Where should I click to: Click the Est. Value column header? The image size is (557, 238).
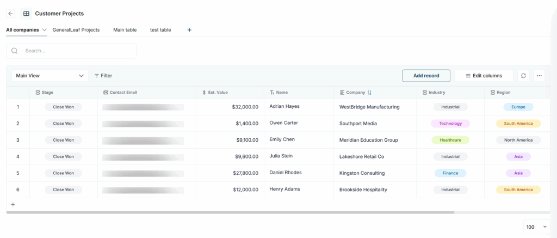coord(218,93)
